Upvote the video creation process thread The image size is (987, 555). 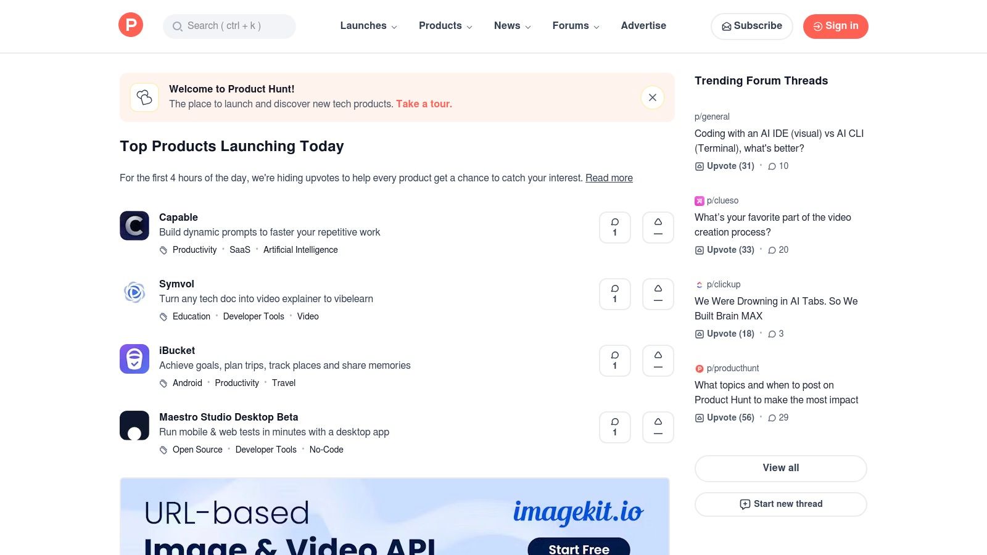point(725,250)
